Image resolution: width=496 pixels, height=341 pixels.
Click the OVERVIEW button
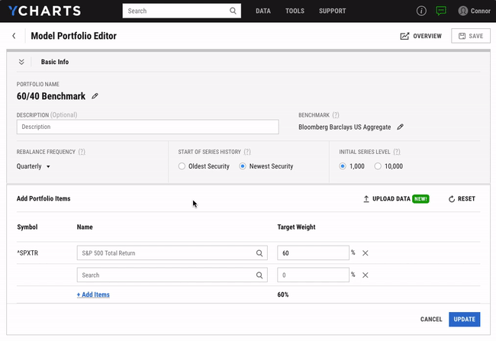pyautogui.click(x=420, y=36)
